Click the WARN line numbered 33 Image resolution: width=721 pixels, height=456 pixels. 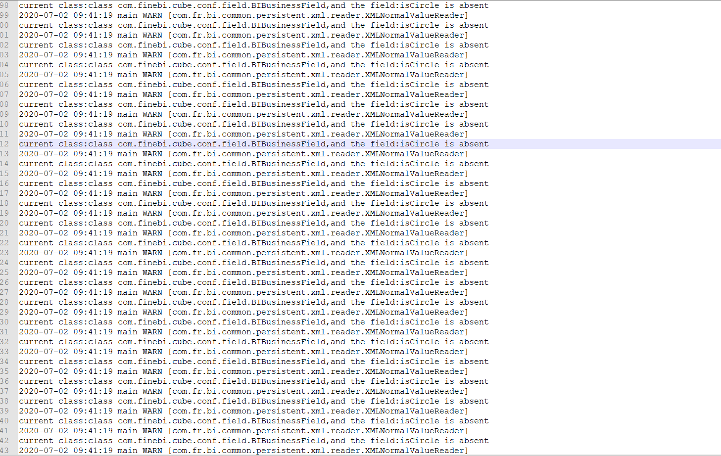click(243, 352)
